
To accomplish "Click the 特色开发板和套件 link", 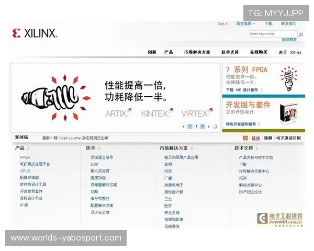I will point(243,124).
